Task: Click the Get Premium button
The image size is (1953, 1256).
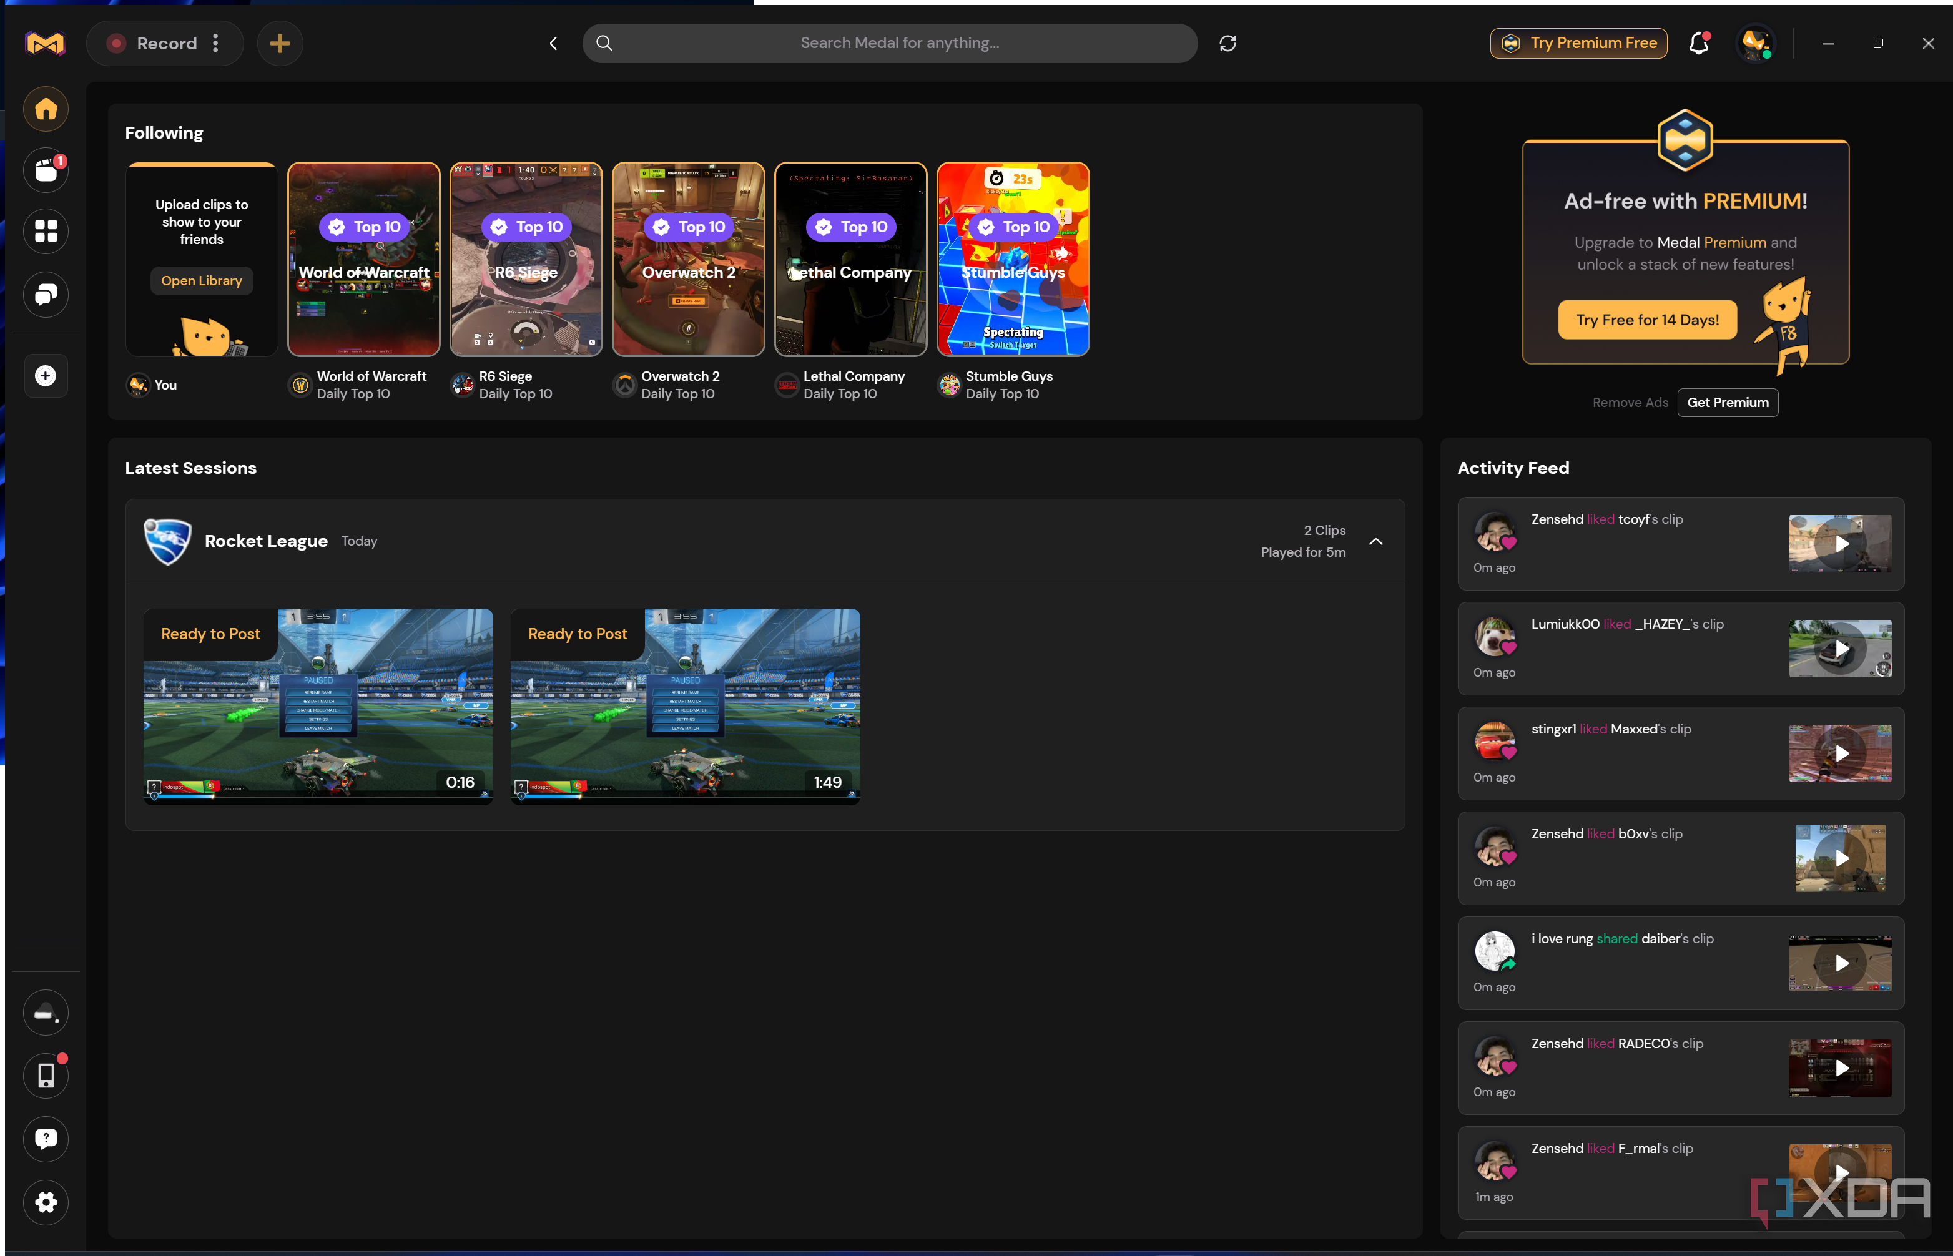Action: [1728, 403]
